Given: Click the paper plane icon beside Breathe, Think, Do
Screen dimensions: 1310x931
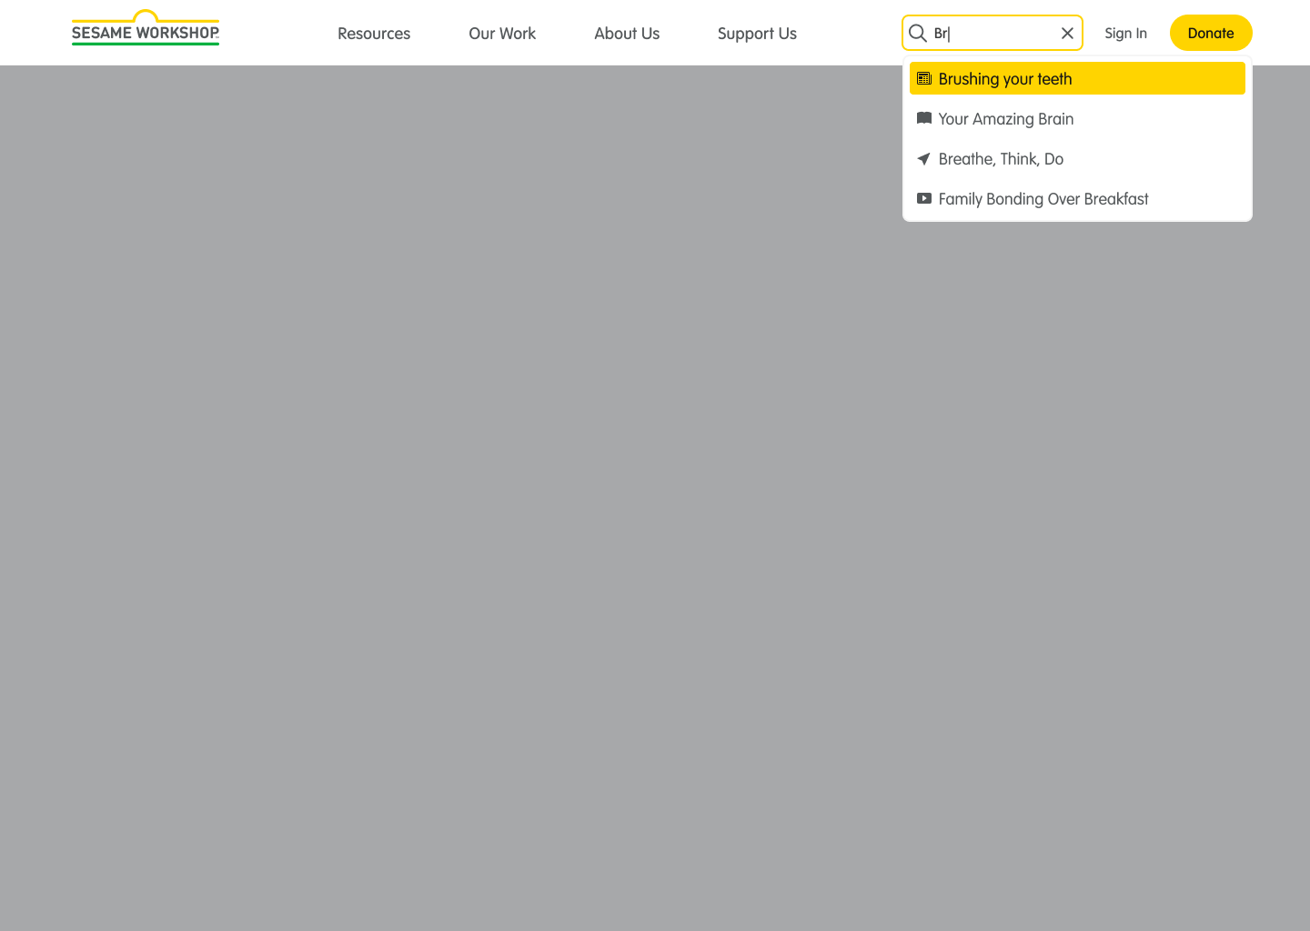Looking at the screenshot, I should tap(924, 158).
